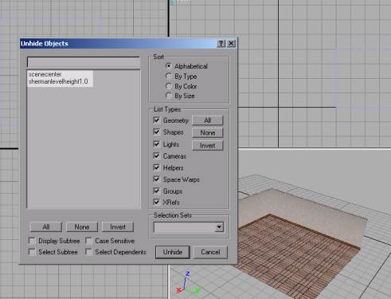Toggle the XRefs list type checkbox
Image resolution: width=391 pixels, height=299 pixels.
(x=157, y=202)
